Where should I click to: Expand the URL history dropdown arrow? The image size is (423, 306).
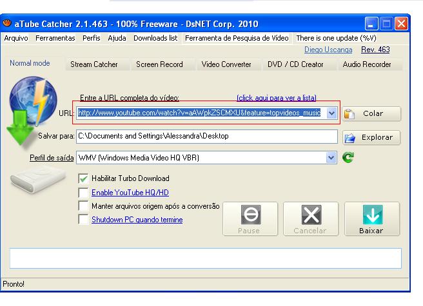(331, 113)
